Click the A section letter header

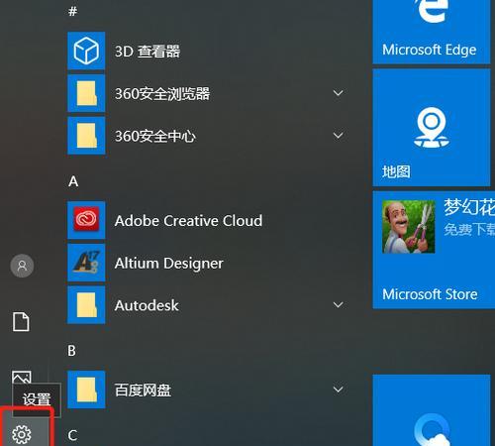tap(73, 181)
